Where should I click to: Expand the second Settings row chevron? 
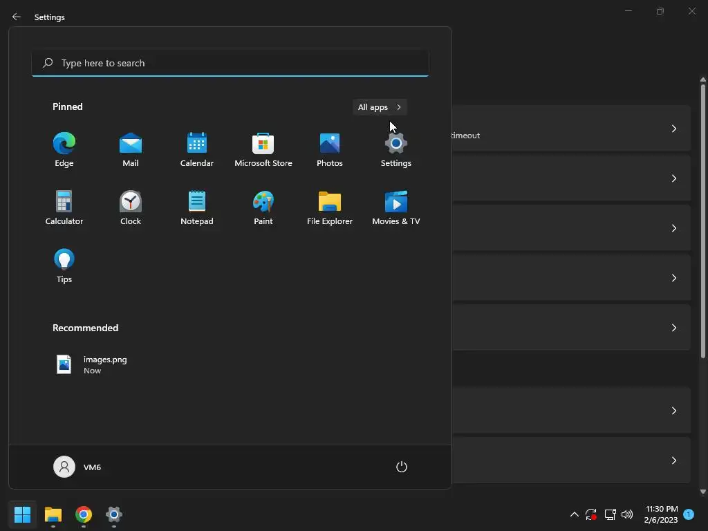673,178
